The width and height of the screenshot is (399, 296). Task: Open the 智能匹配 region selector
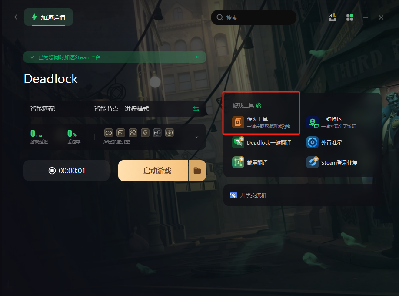coord(43,109)
